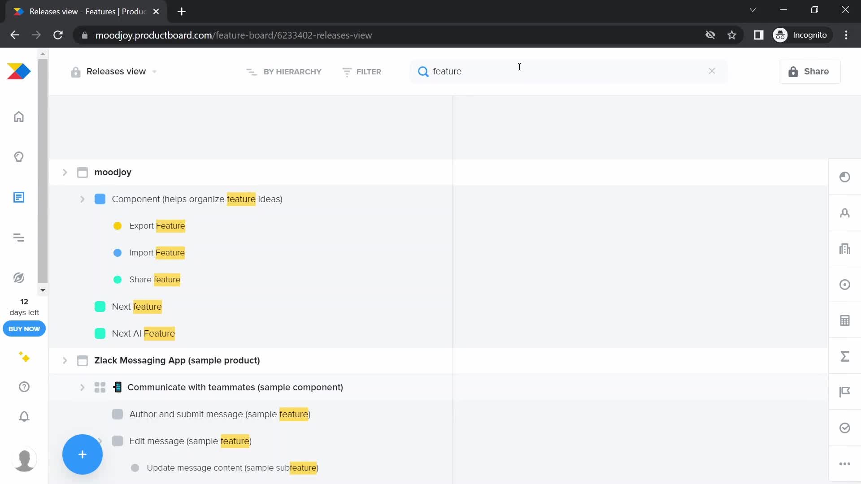Screen dimensions: 861x484
Task: Click the sidebar scrollbar down arrow
Action: [43, 290]
